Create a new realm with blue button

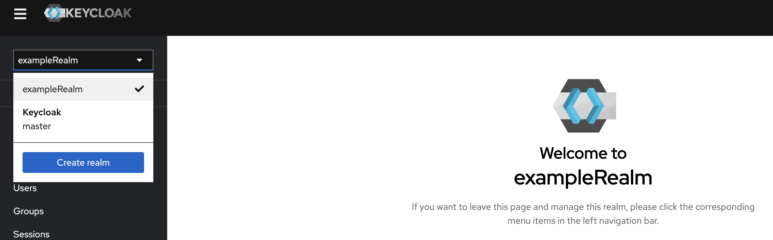pyautogui.click(x=83, y=162)
